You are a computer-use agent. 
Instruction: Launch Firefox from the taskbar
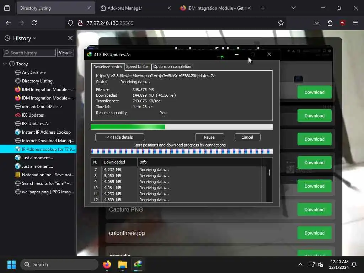coord(107,264)
